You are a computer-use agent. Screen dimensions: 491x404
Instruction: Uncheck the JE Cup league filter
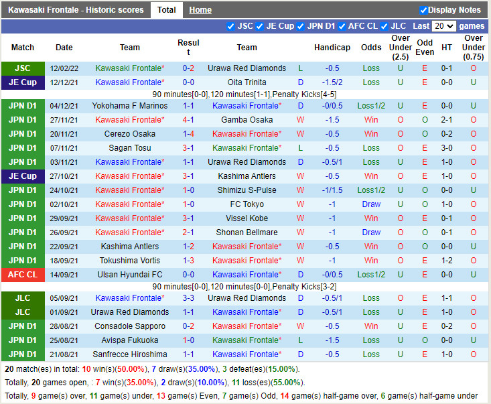260,26
